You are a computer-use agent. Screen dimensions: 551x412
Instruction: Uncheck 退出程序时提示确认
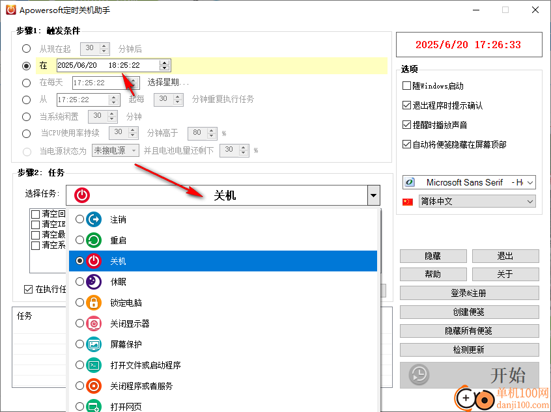click(406, 105)
